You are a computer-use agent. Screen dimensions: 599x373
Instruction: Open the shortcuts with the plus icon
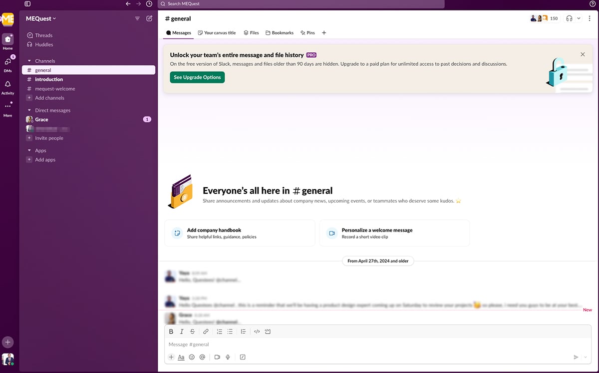pos(171,357)
